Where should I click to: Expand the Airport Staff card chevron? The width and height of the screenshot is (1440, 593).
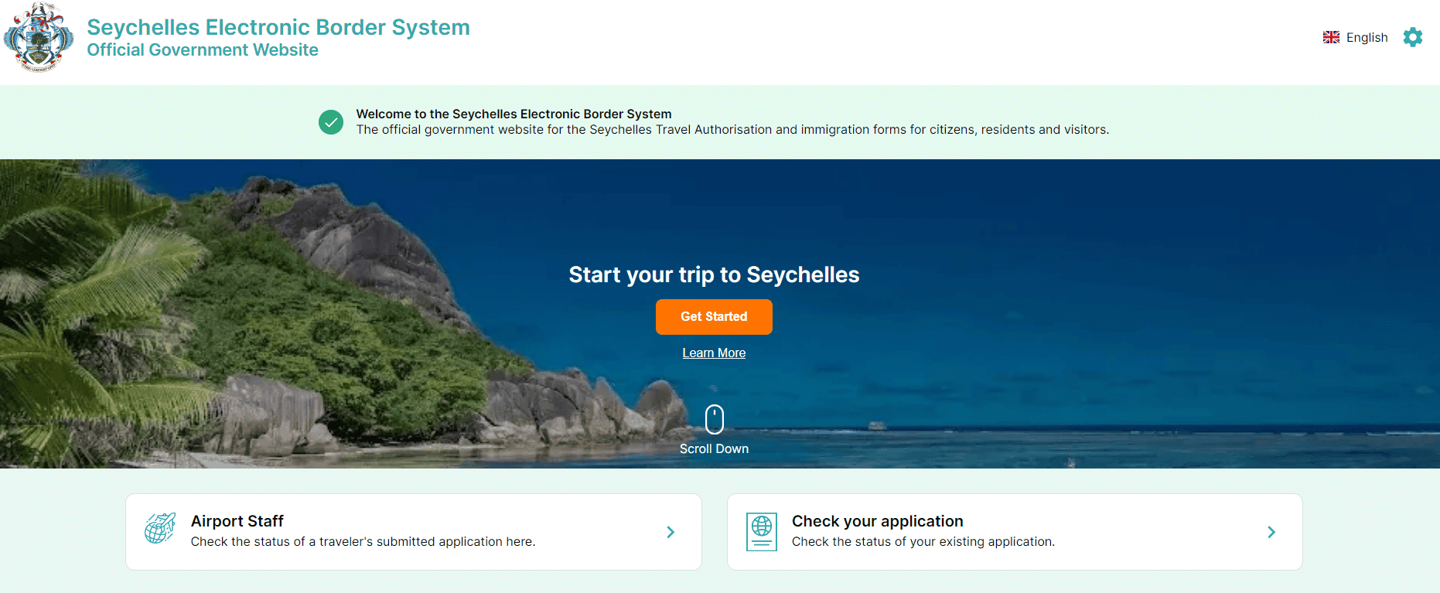[671, 532]
